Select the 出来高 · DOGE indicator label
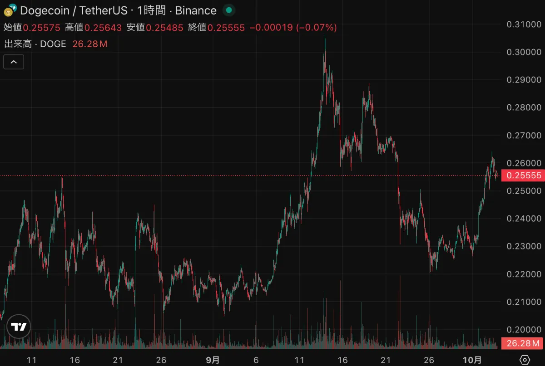This screenshot has width=545, height=366. coord(35,44)
